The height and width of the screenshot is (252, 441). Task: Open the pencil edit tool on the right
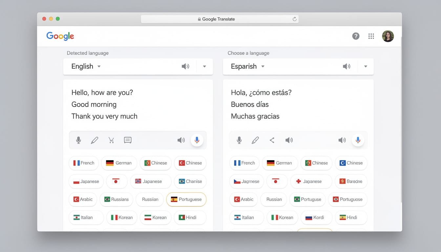[255, 140]
